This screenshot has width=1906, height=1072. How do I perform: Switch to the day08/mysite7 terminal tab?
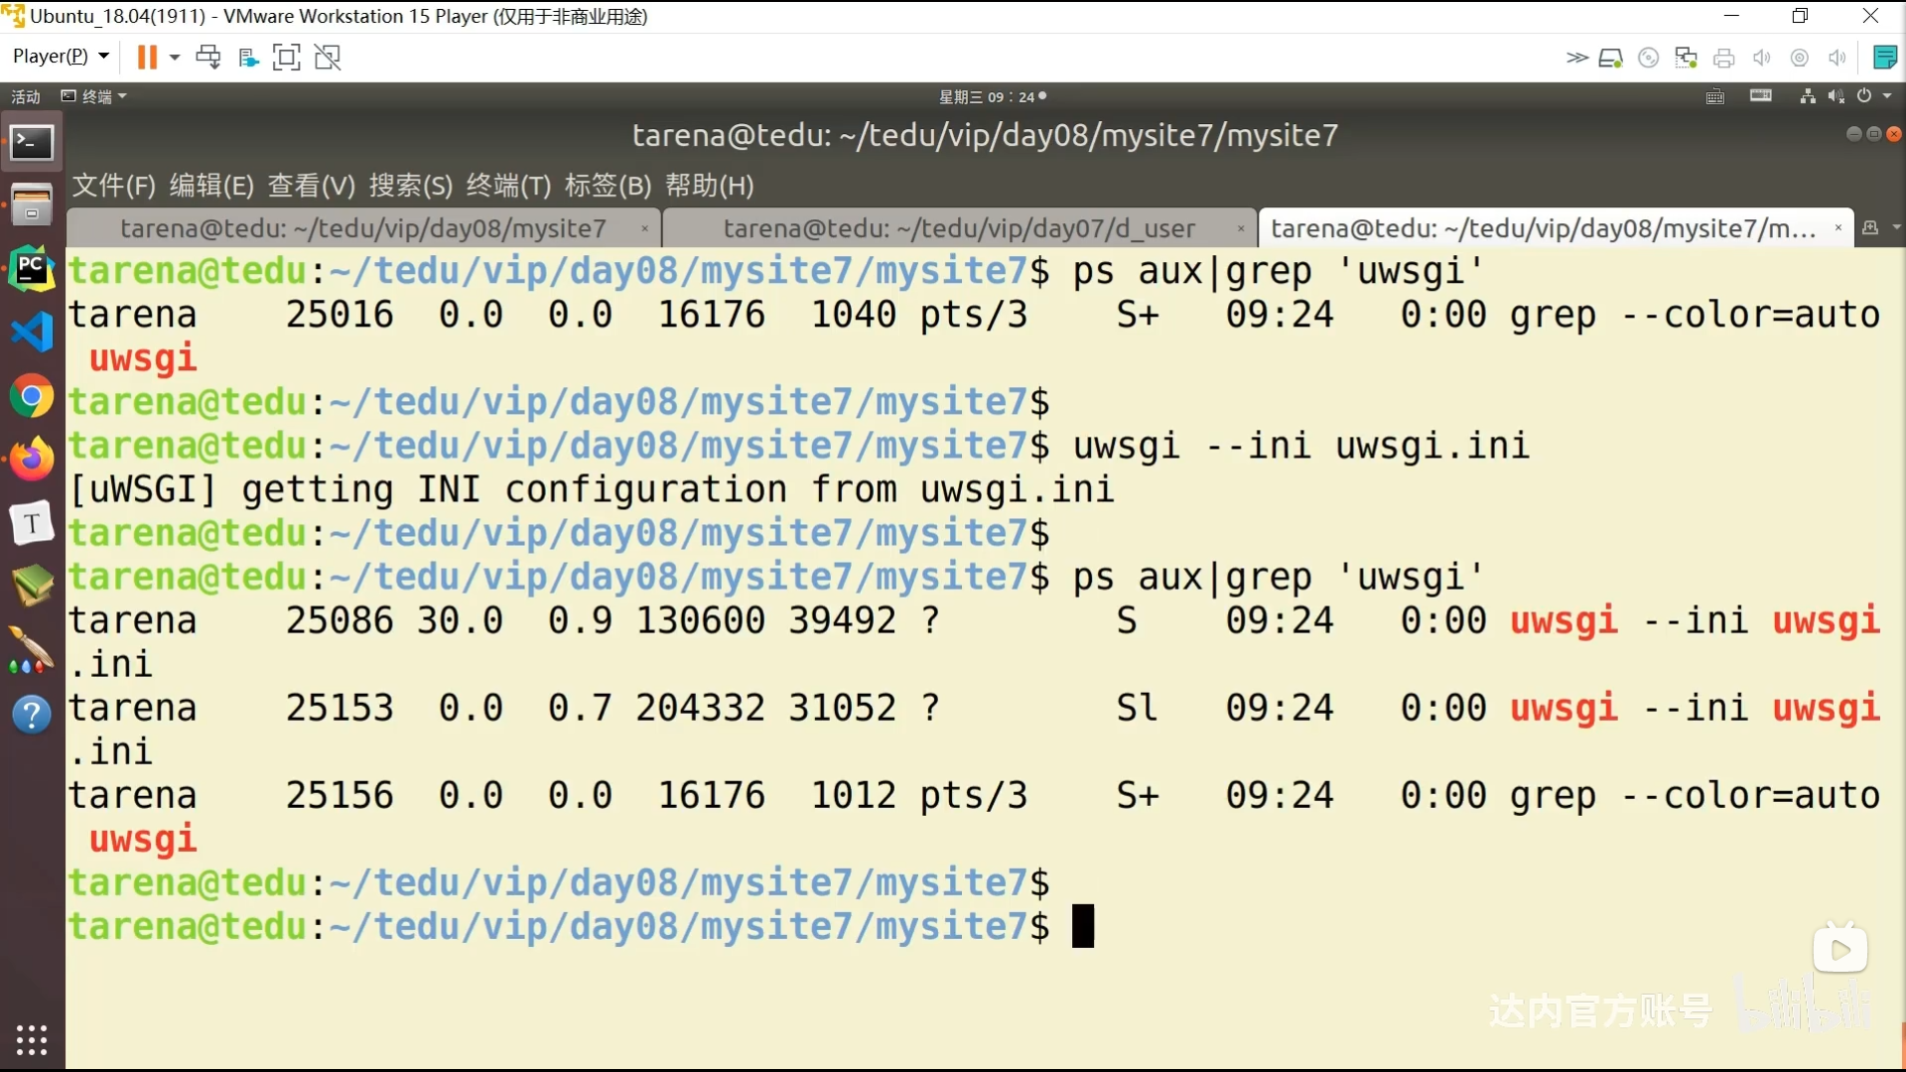363,228
